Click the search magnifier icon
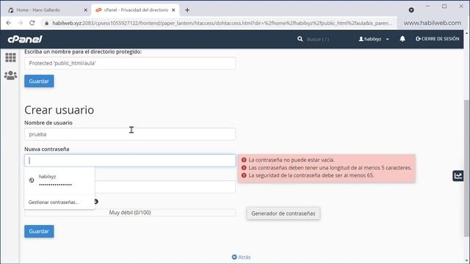The image size is (470, 264). coord(300,39)
